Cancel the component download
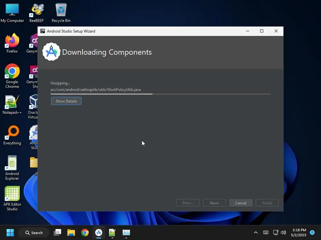This screenshot has height=240, width=321. click(241, 203)
